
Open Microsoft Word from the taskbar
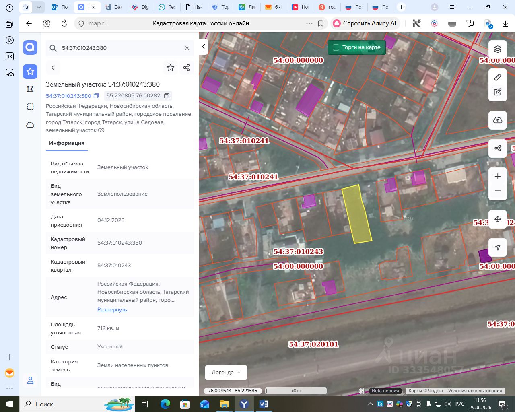pyautogui.click(x=264, y=404)
